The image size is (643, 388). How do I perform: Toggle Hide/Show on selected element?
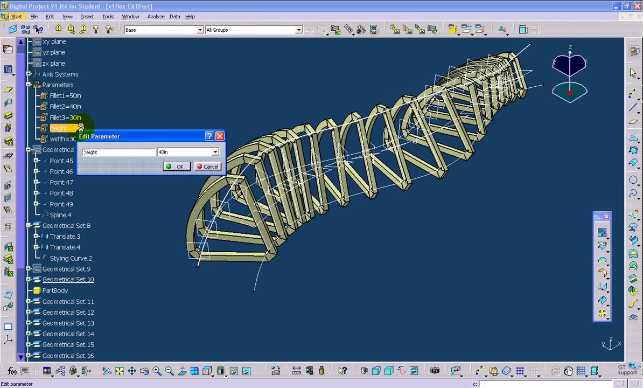[233, 371]
